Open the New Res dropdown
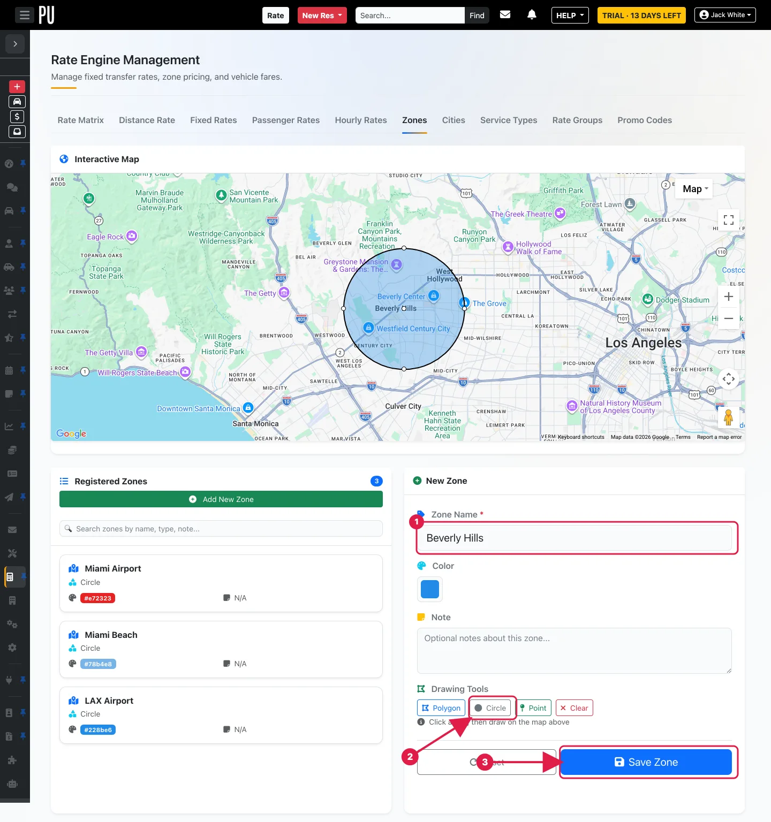The image size is (771, 822). click(322, 15)
